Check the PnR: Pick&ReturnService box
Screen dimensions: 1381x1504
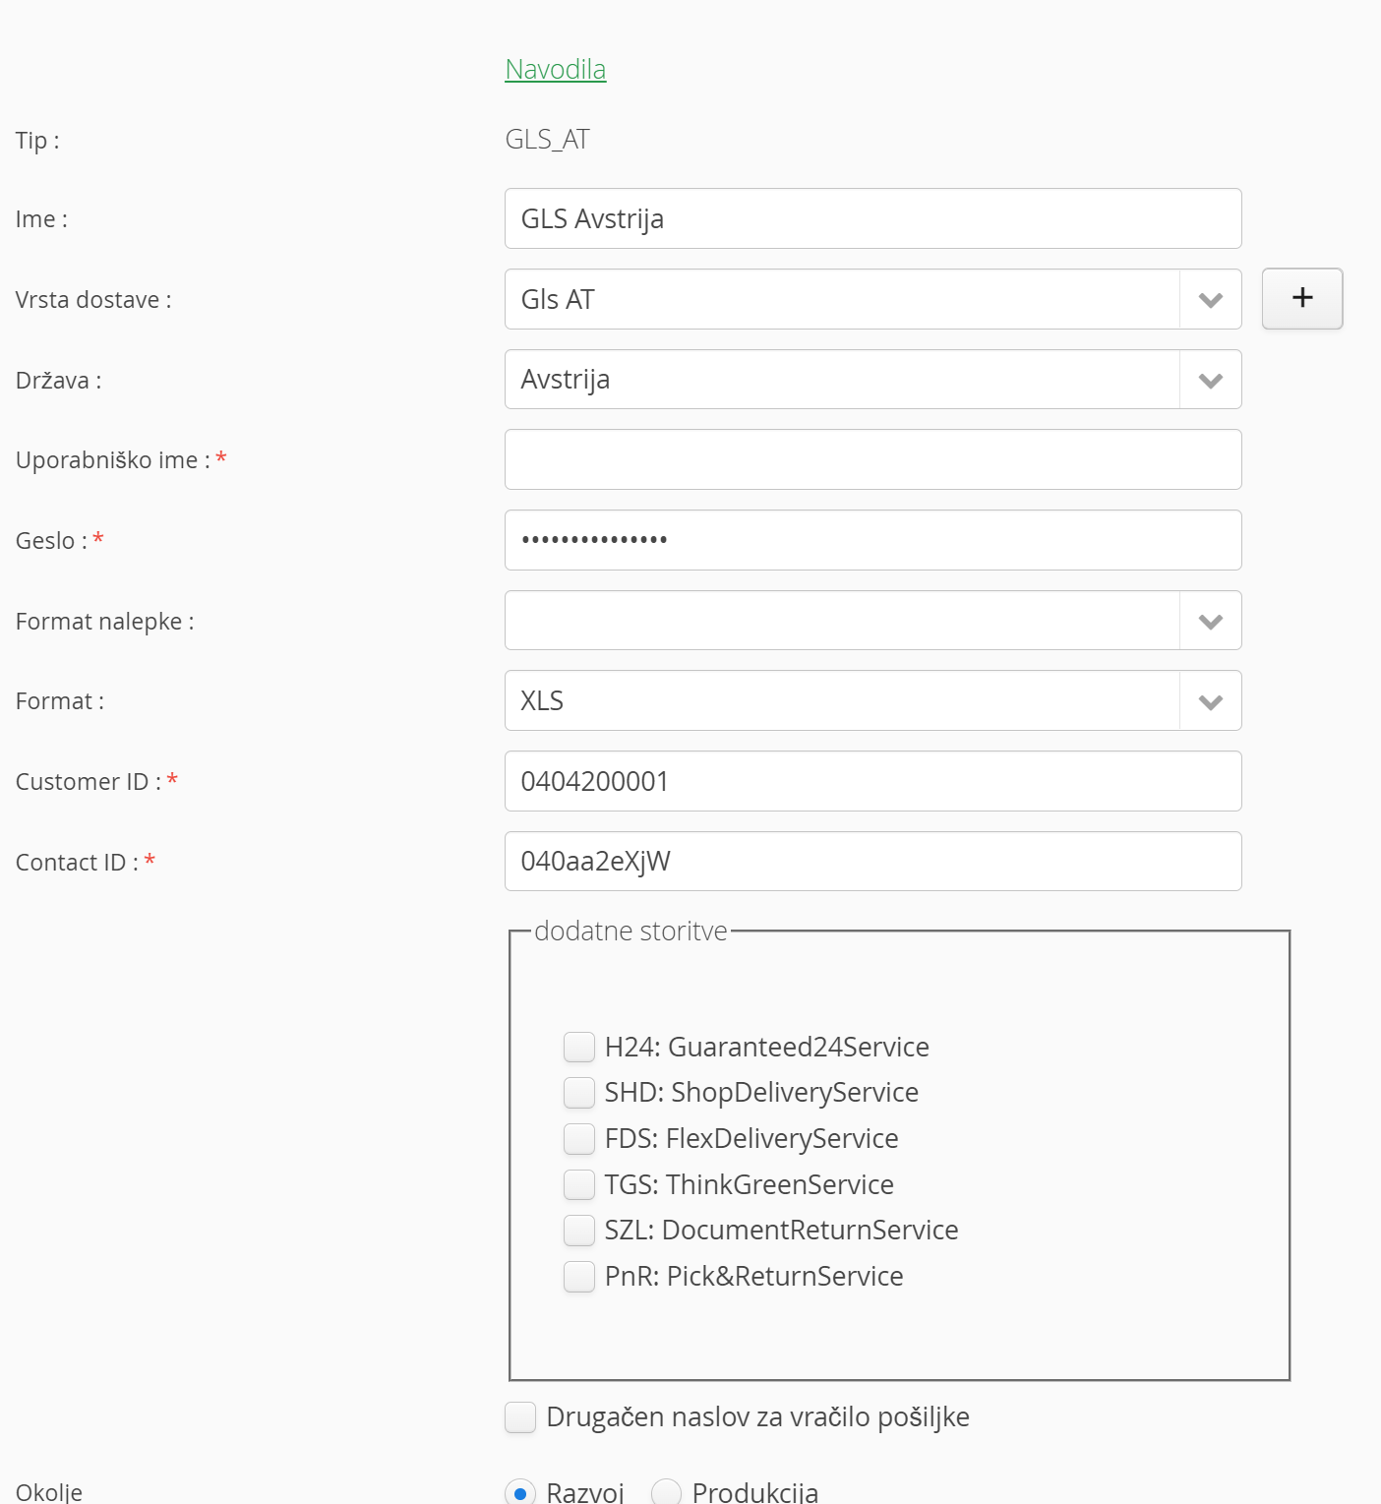579,1276
